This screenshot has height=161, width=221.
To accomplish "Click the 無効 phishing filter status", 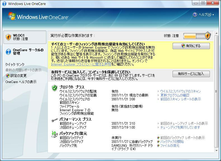I will 115,110.
